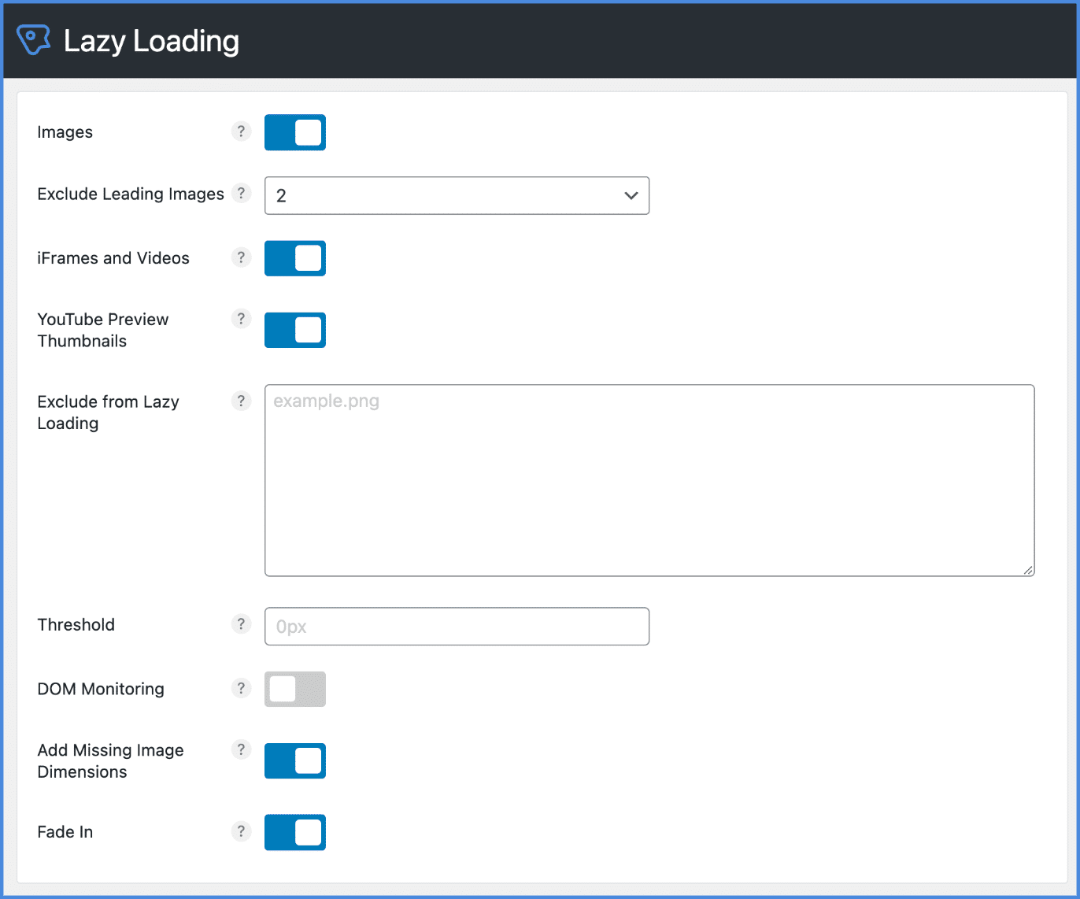Image resolution: width=1080 pixels, height=899 pixels.
Task: Enable DOM Monitoring
Action: tap(294, 689)
